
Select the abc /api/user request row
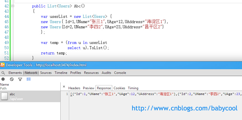click(30, 96)
